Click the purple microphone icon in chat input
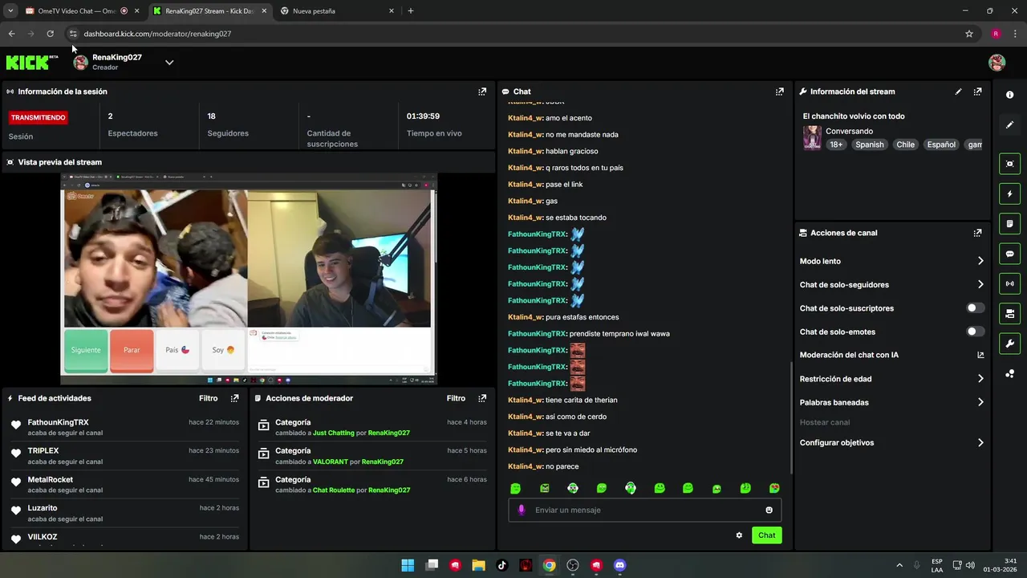Viewport: 1027px width, 578px height. pyautogui.click(x=521, y=510)
